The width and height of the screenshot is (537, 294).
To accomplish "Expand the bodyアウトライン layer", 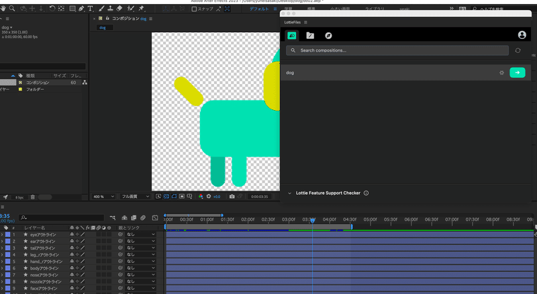I will (2, 268).
